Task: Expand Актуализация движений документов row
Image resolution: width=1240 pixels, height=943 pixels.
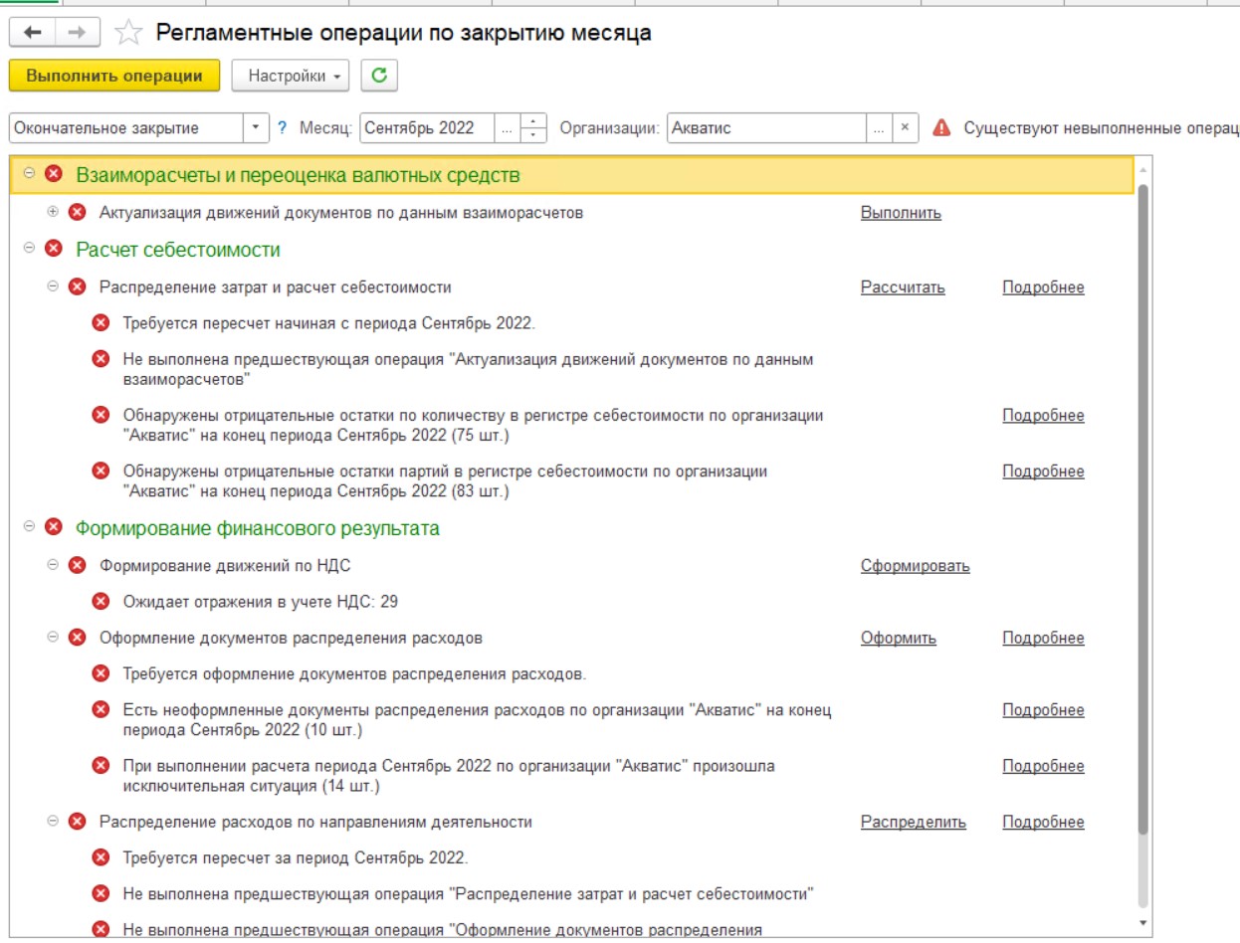Action: 53,212
